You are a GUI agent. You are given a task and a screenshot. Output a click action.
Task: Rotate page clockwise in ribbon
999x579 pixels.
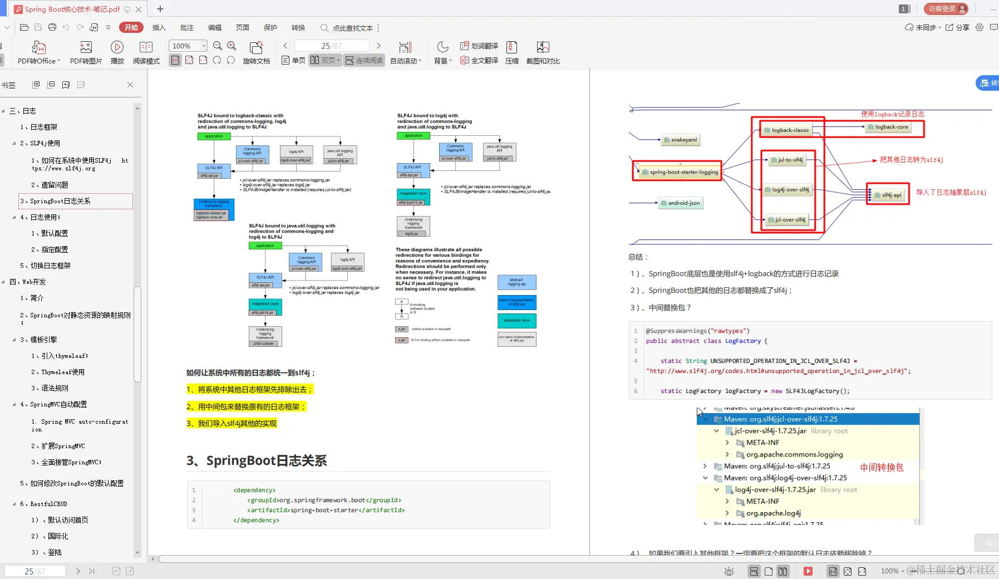point(217,60)
